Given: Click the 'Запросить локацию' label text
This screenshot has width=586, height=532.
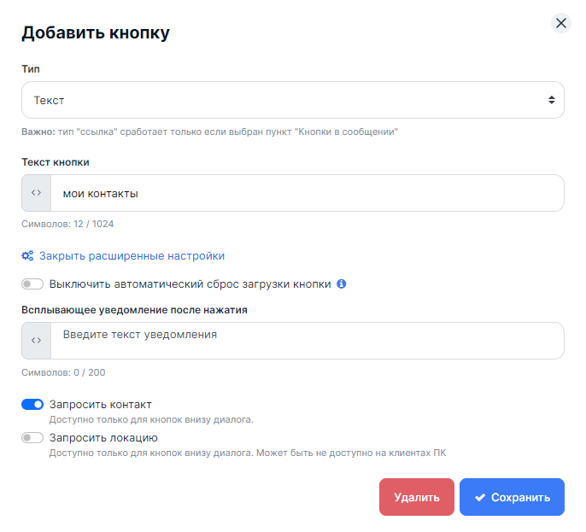Looking at the screenshot, I should [x=103, y=437].
